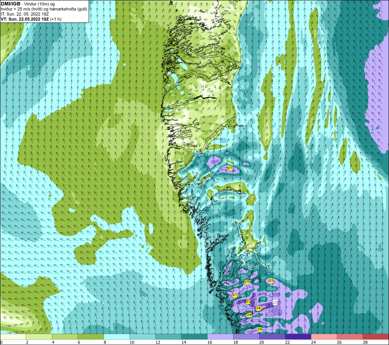Screen dimensions: 389x345
Task: Click the 10 tick label on colour scale
Action: 132,342
